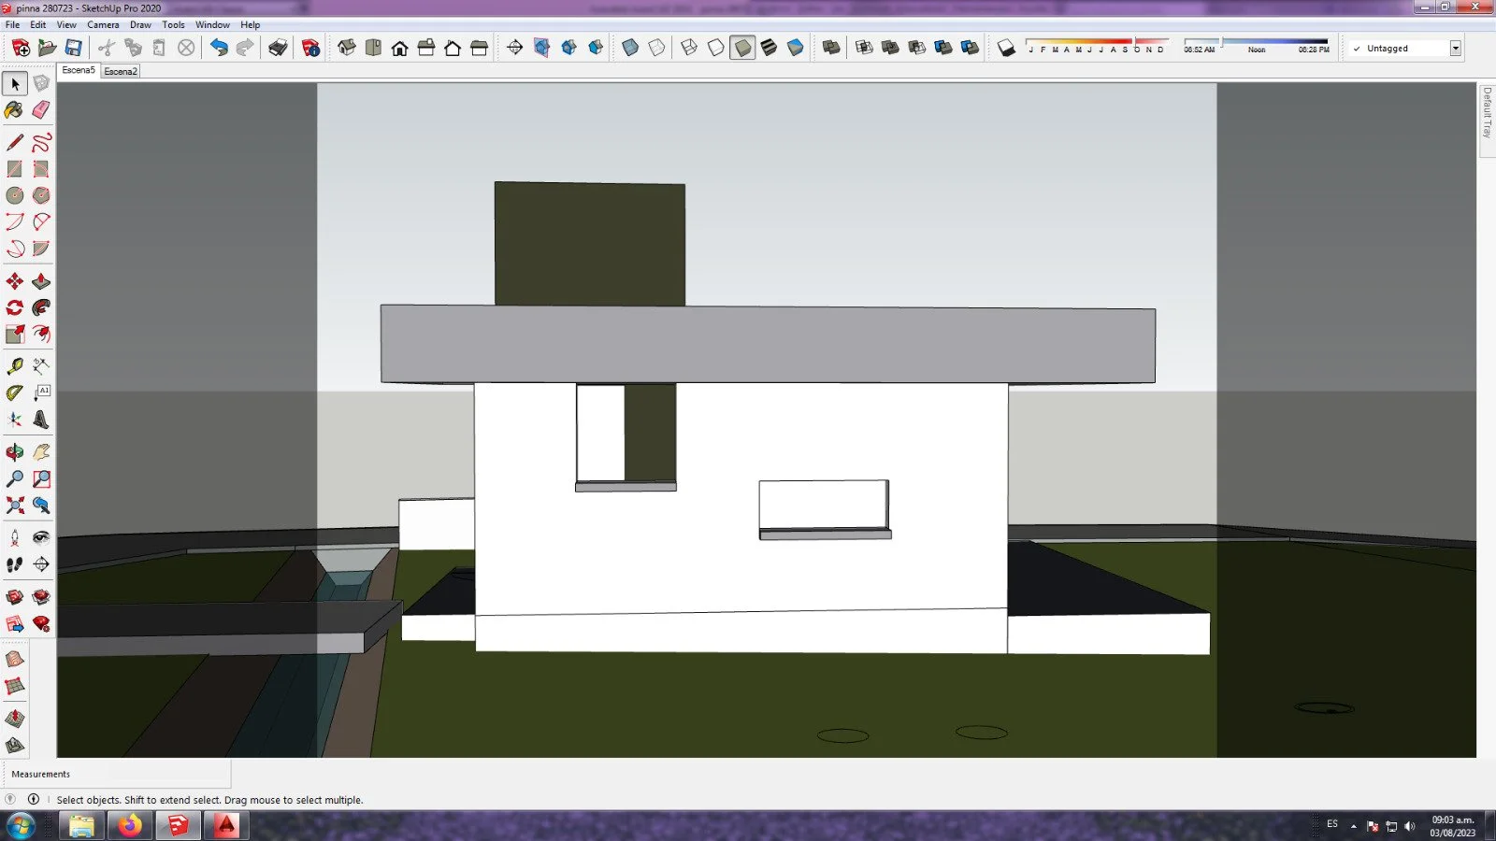Select the Move tool
The width and height of the screenshot is (1496, 841).
click(15, 281)
